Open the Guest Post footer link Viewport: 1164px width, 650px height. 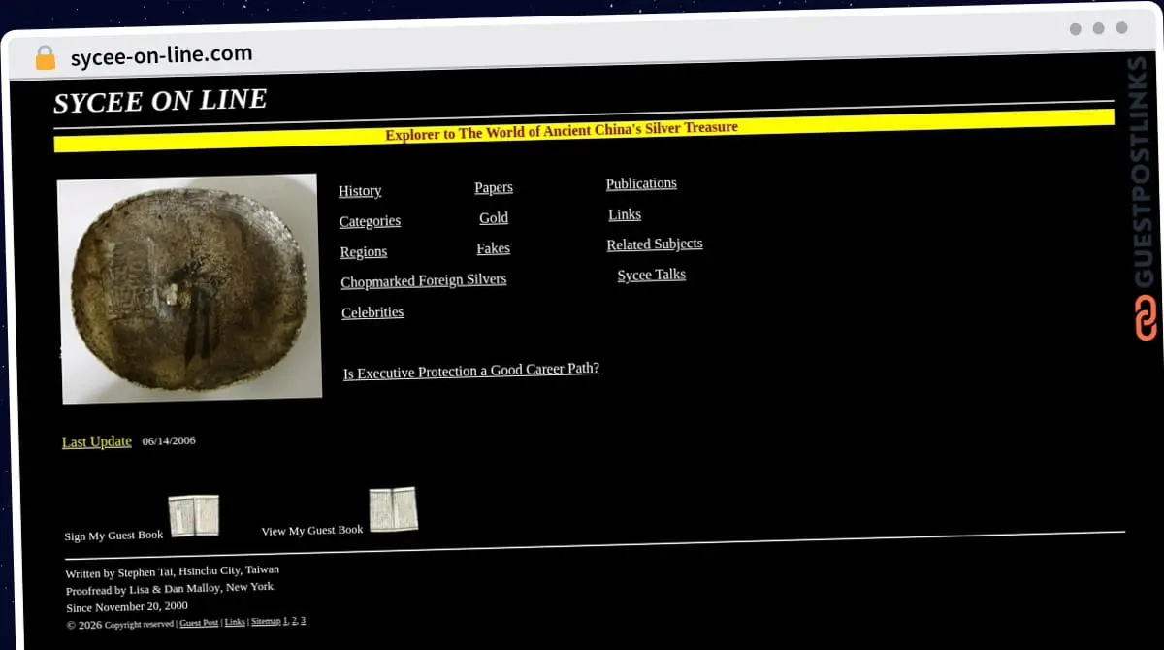pyautogui.click(x=199, y=623)
